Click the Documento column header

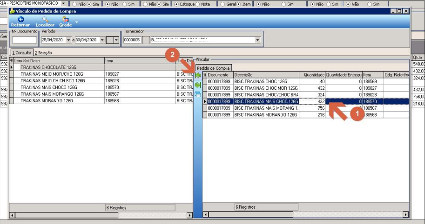coord(220,75)
